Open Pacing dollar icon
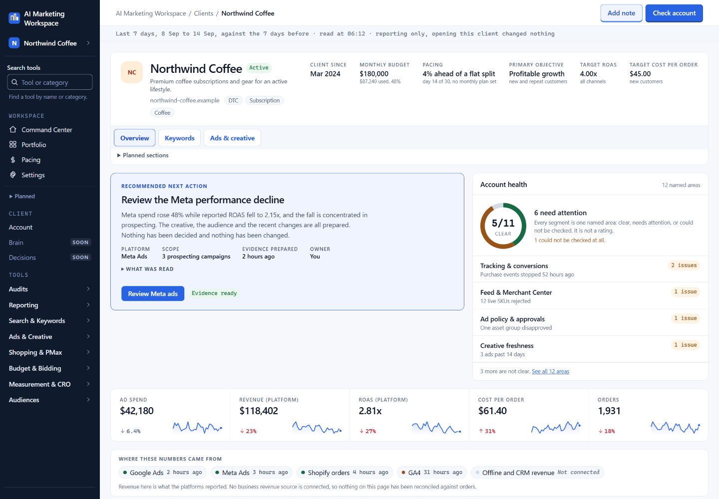Image resolution: width=719 pixels, height=499 pixels. [x=13, y=160]
